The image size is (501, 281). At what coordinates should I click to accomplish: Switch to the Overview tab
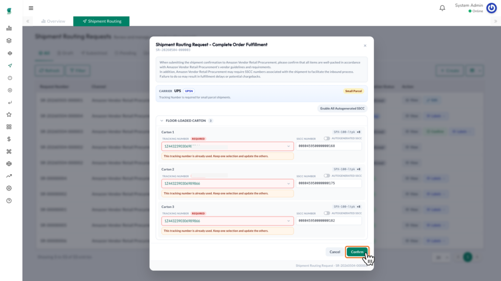[53, 21]
